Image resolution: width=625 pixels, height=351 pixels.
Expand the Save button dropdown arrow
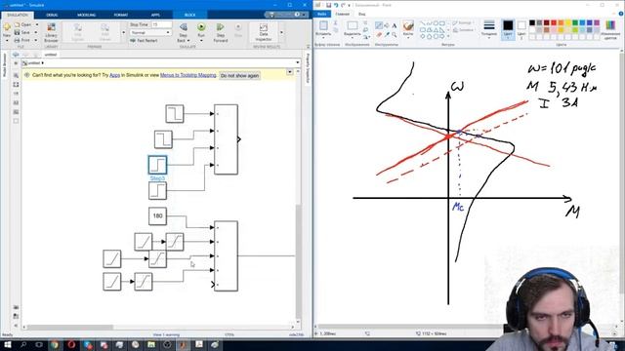pyautogui.click(x=37, y=32)
